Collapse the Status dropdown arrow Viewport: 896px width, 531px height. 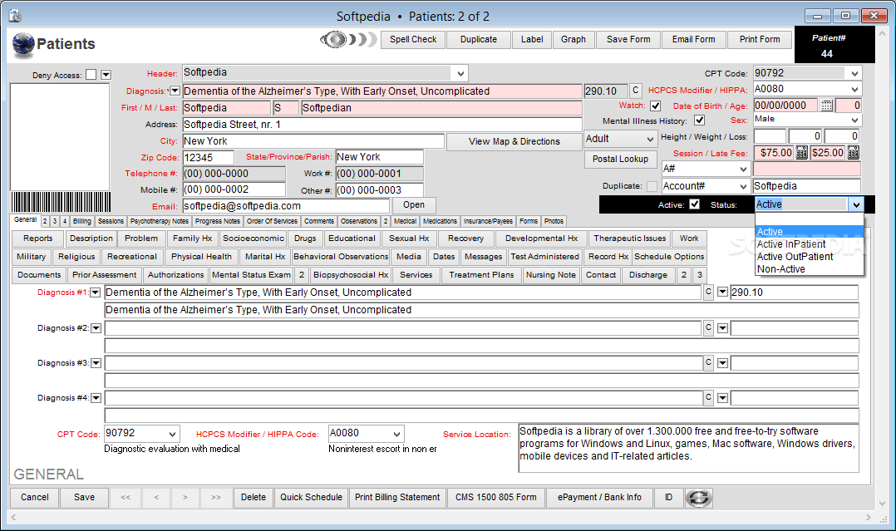(x=856, y=204)
